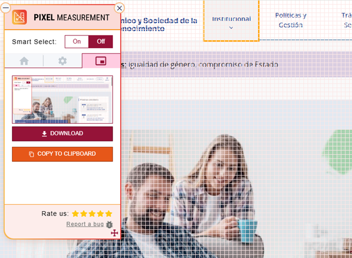Rate with the third star
Screen dimensions: 352x258
click(x=92, y=213)
